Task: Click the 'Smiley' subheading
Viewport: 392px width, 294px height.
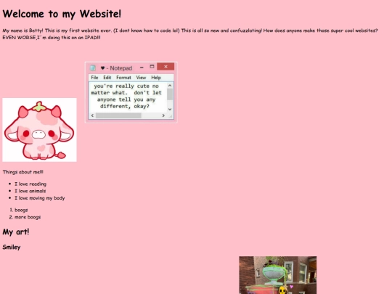Action: click(x=12, y=247)
